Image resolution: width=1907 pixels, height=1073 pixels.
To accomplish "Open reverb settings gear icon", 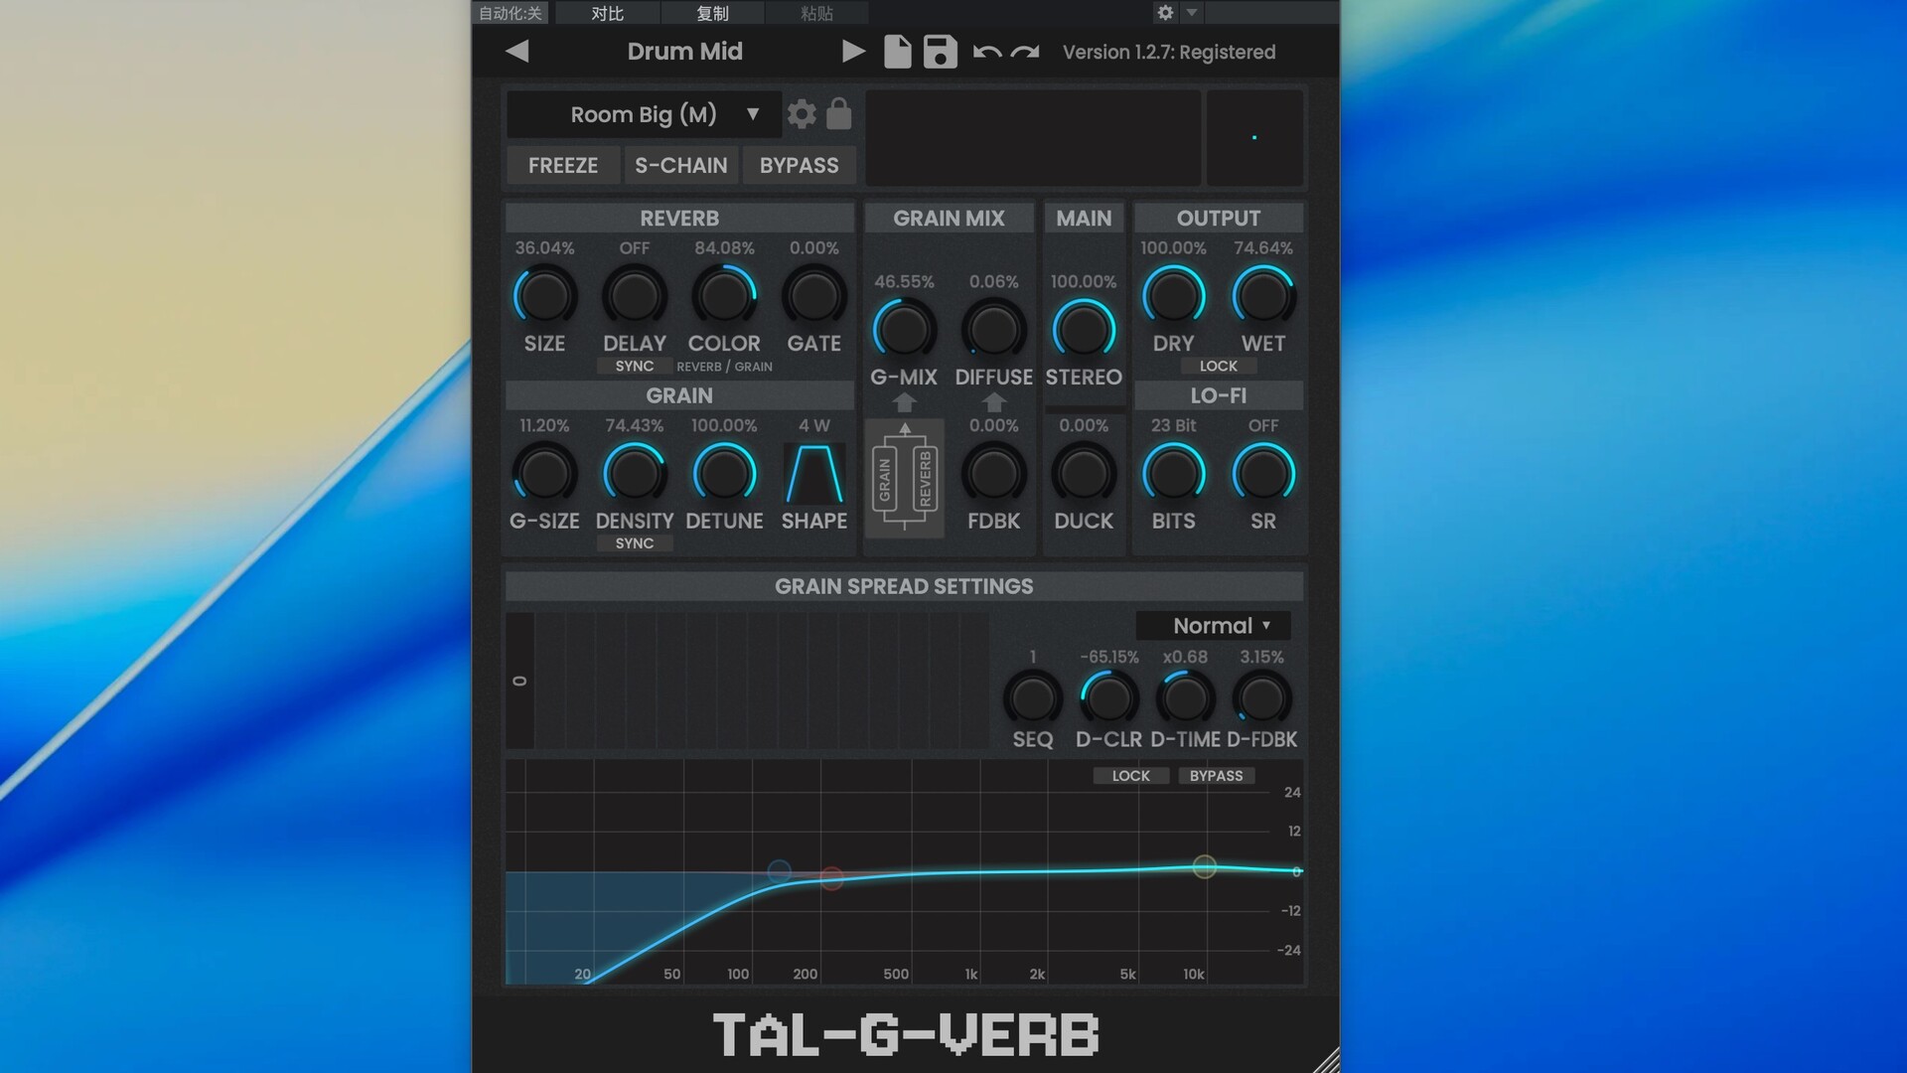I will point(802,114).
